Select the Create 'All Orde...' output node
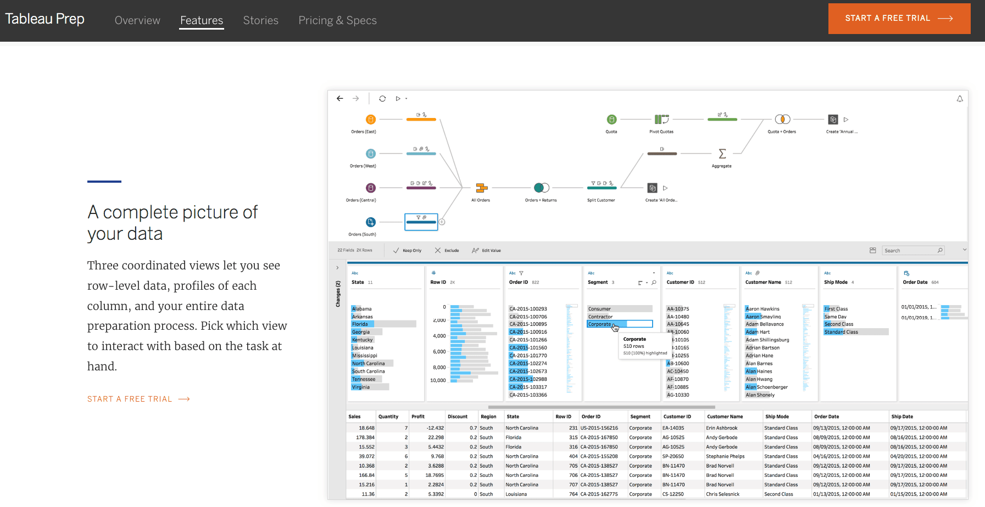The height and width of the screenshot is (507, 985). [x=652, y=188]
